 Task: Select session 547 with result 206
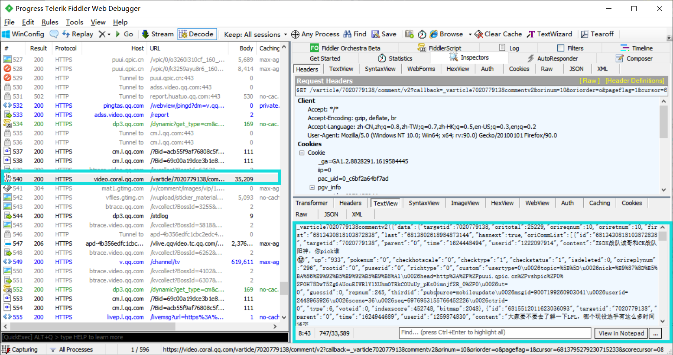tap(141, 243)
